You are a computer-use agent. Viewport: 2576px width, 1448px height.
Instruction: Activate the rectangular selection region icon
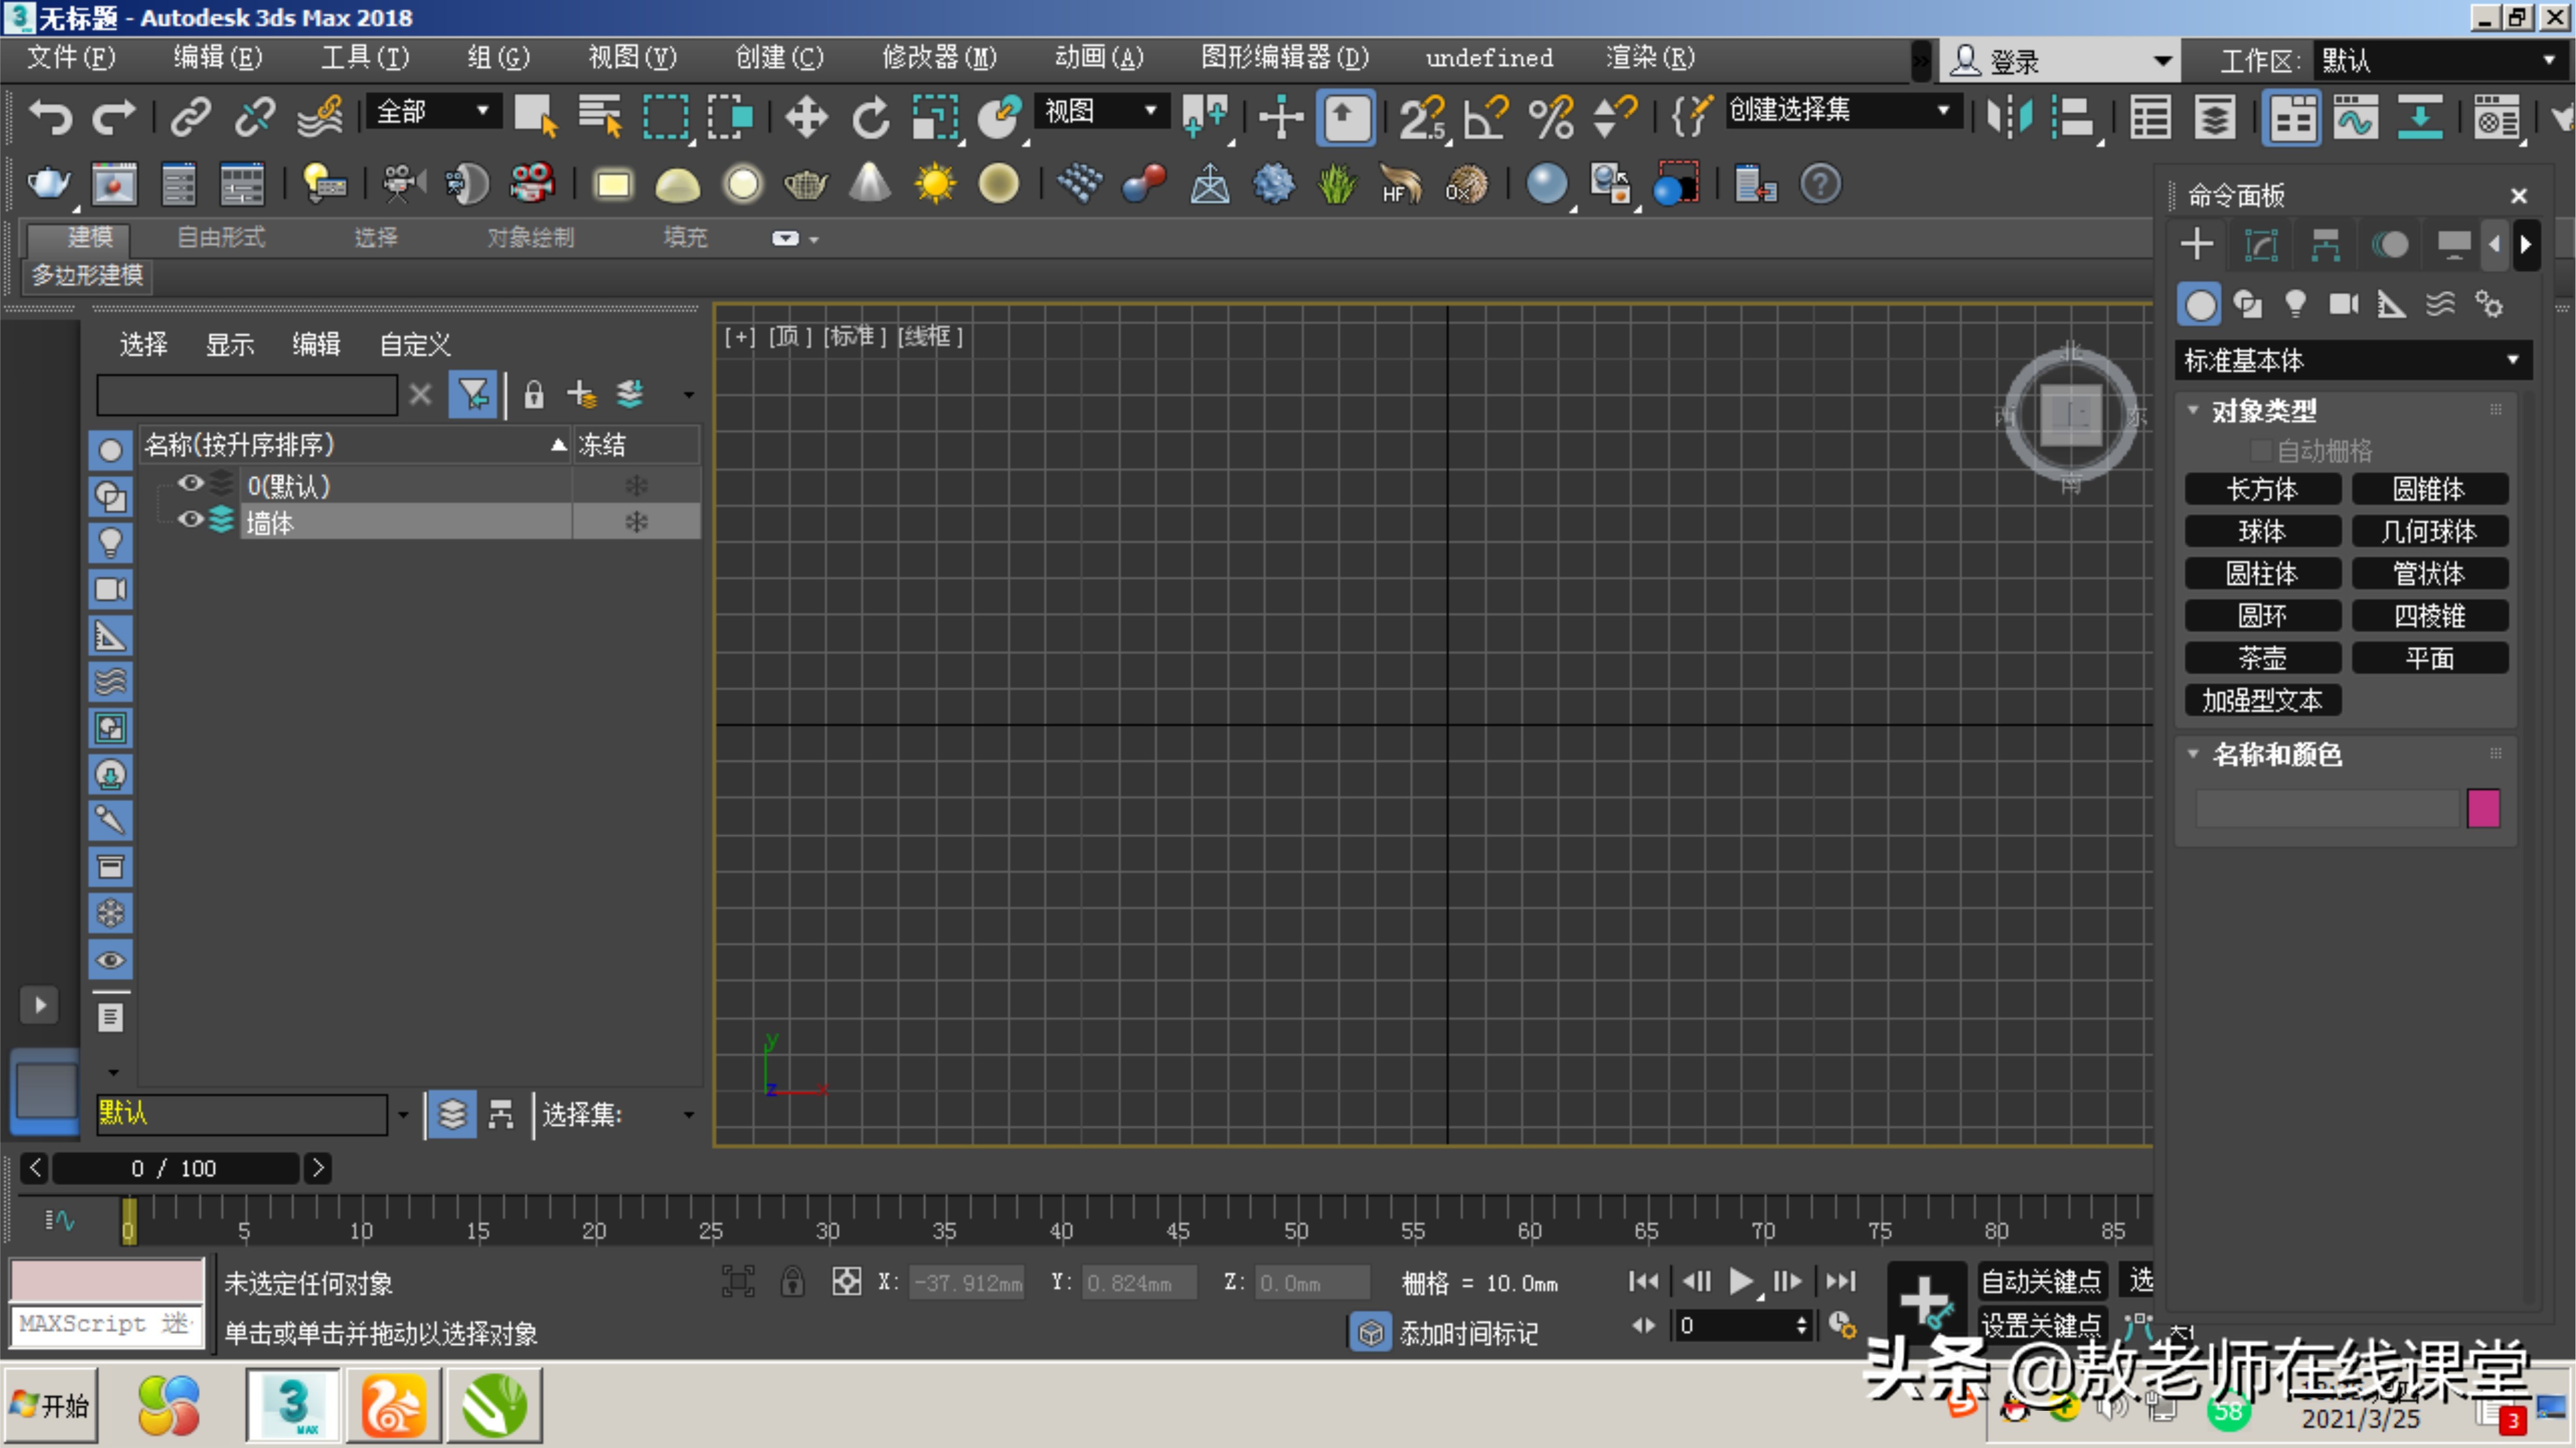(666, 117)
